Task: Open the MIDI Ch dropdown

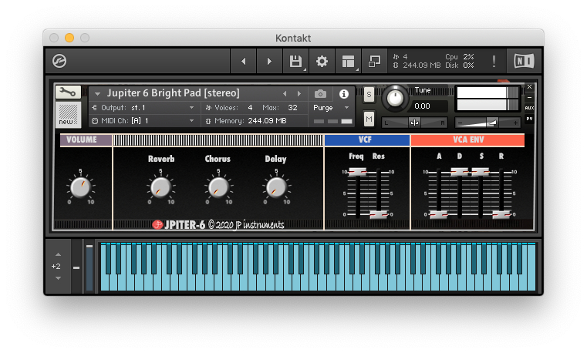Action: [x=143, y=121]
